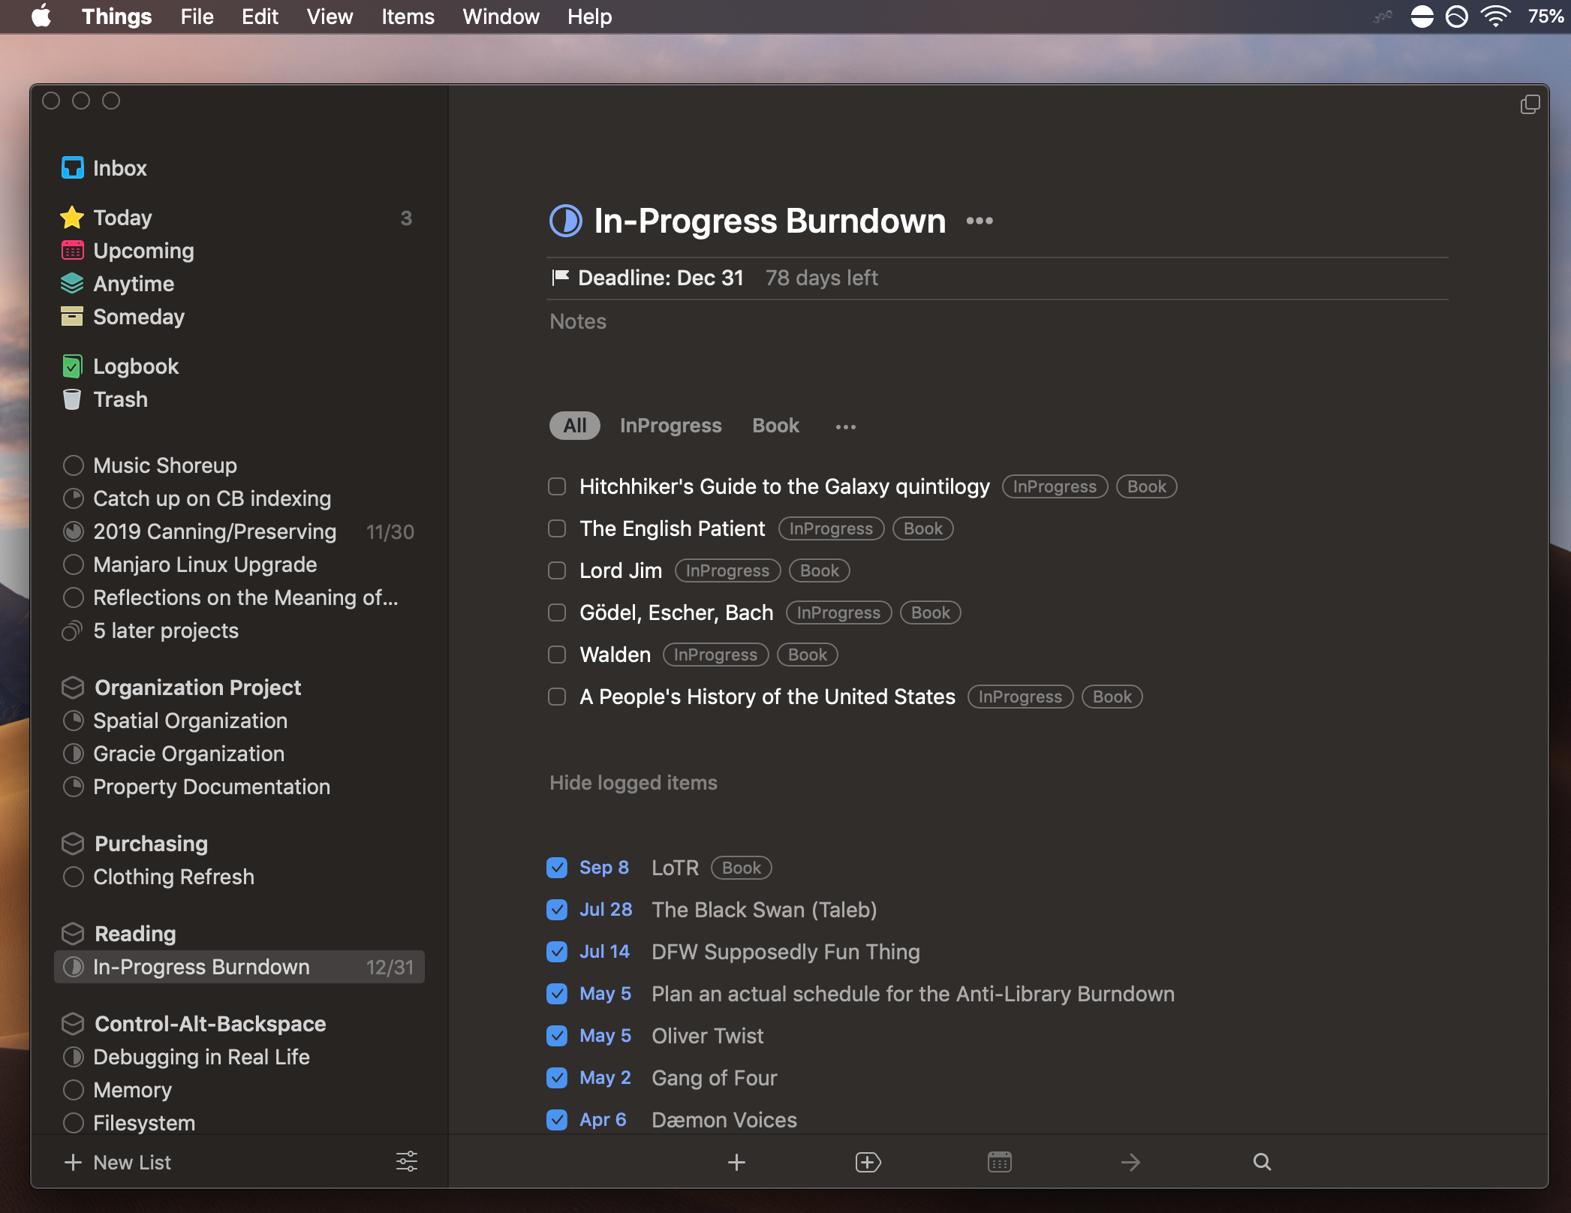Open the Edit menu
The image size is (1571, 1213).
pos(260,17)
